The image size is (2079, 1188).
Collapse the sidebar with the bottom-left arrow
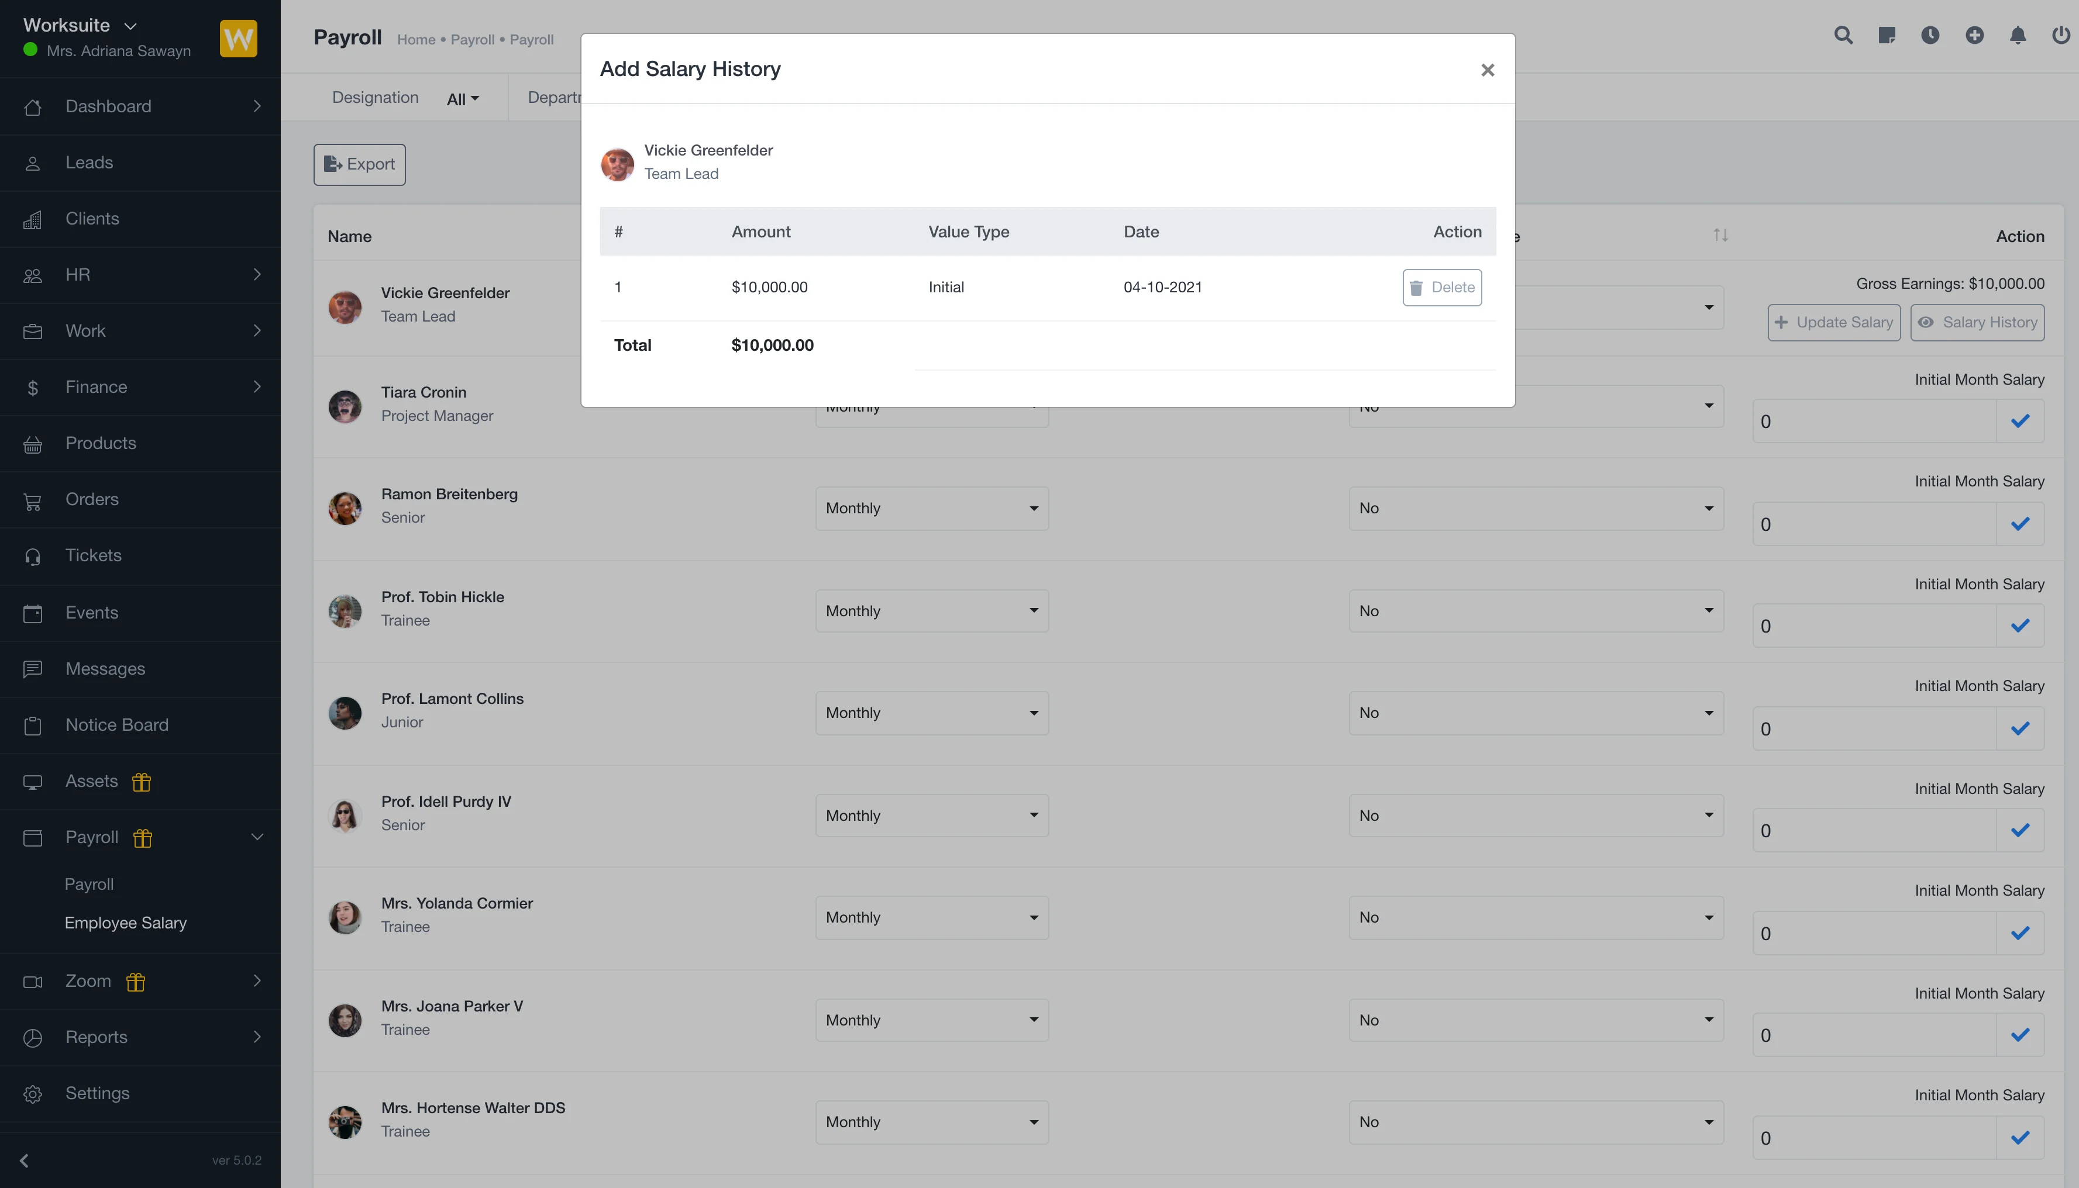pos(25,1161)
